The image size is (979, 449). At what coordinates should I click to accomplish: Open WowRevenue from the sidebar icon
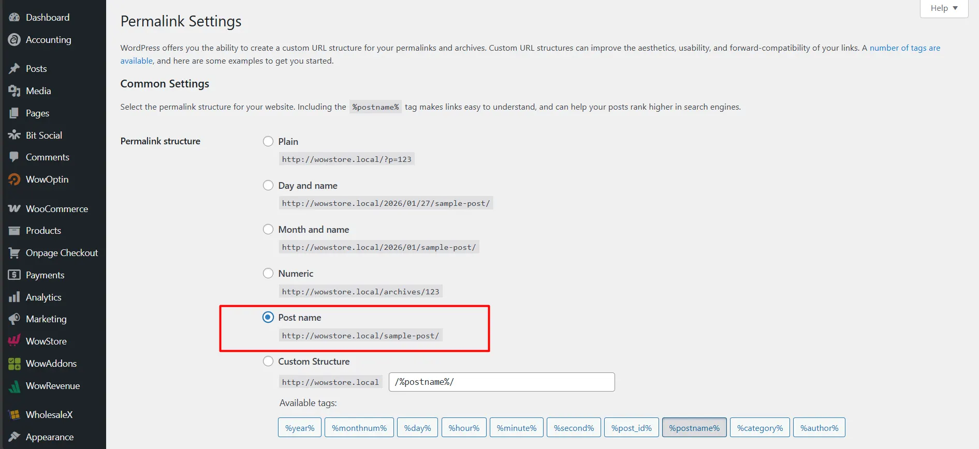[14, 385]
